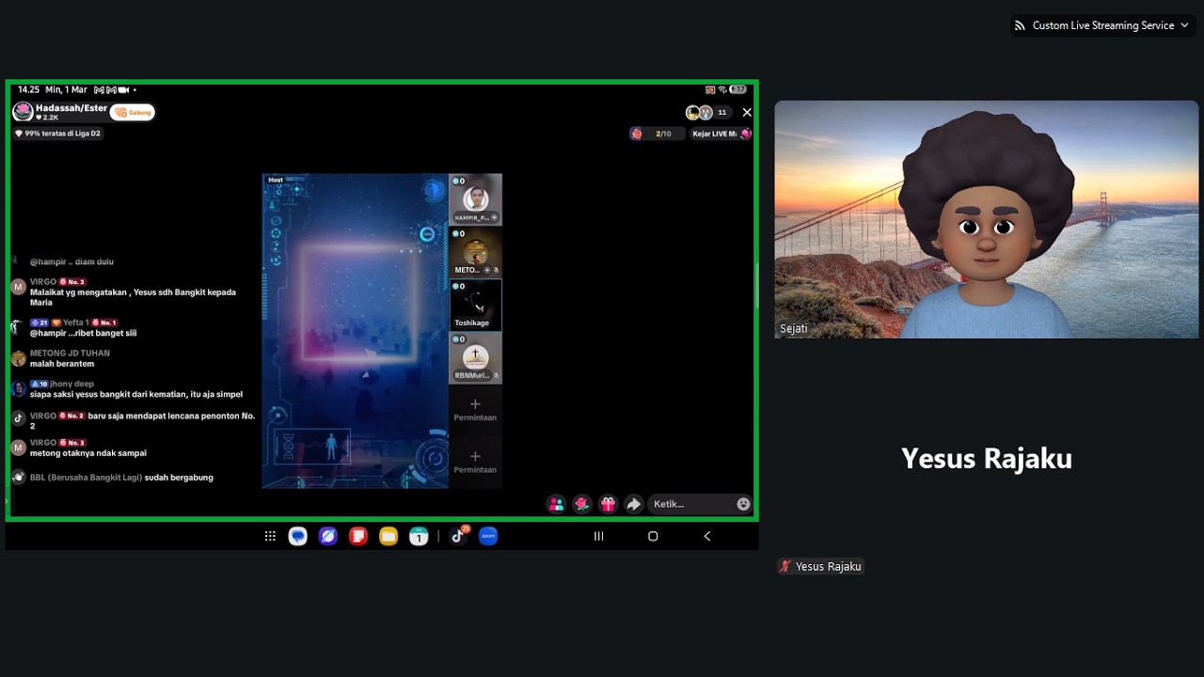The height and width of the screenshot is (677, 1204).
Task: Click the host video center panel
Action: pyautogui.click(x=355, y=331)
